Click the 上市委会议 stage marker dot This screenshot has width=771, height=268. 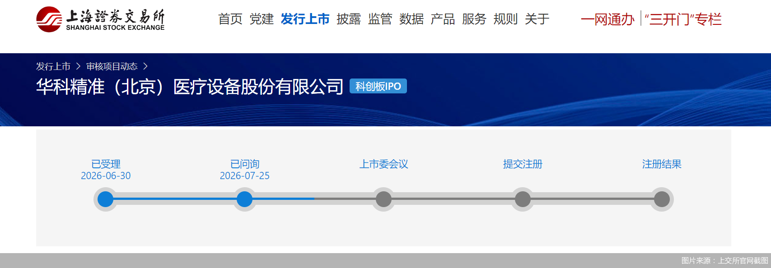[x=383, y=199]
